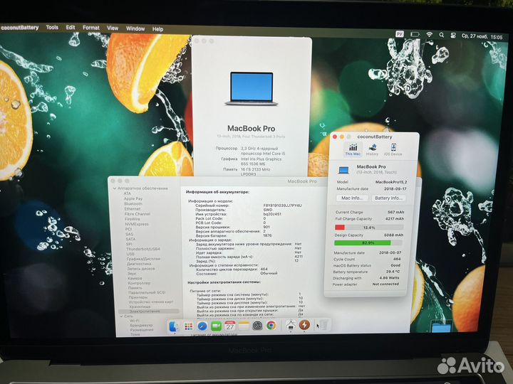The image size is (513, 384).
Task: Click the Mac Info... button
Action: click(x=352, y=198)
